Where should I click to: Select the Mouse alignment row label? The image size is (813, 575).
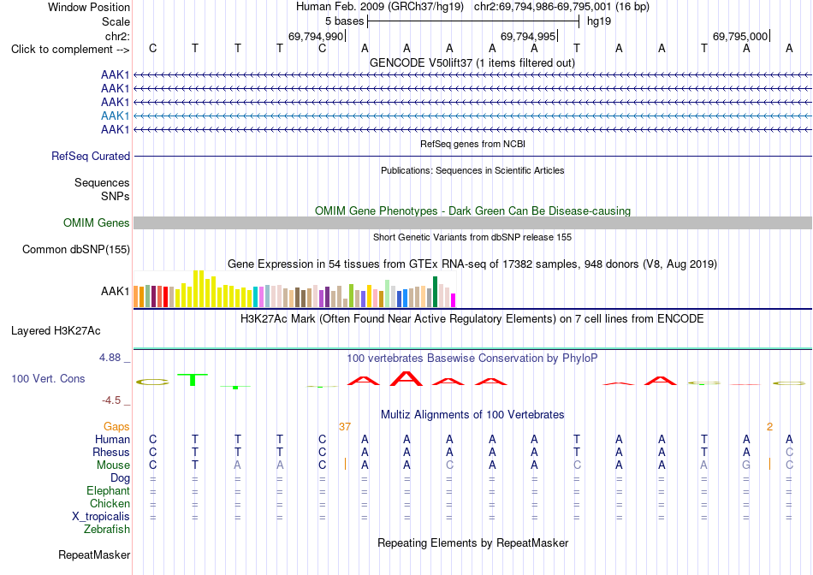113,465
